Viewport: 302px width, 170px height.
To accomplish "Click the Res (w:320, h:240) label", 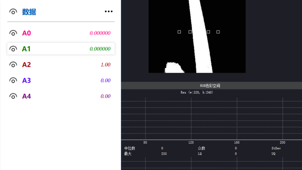I will pyautogui.click(x=197, y=92).
